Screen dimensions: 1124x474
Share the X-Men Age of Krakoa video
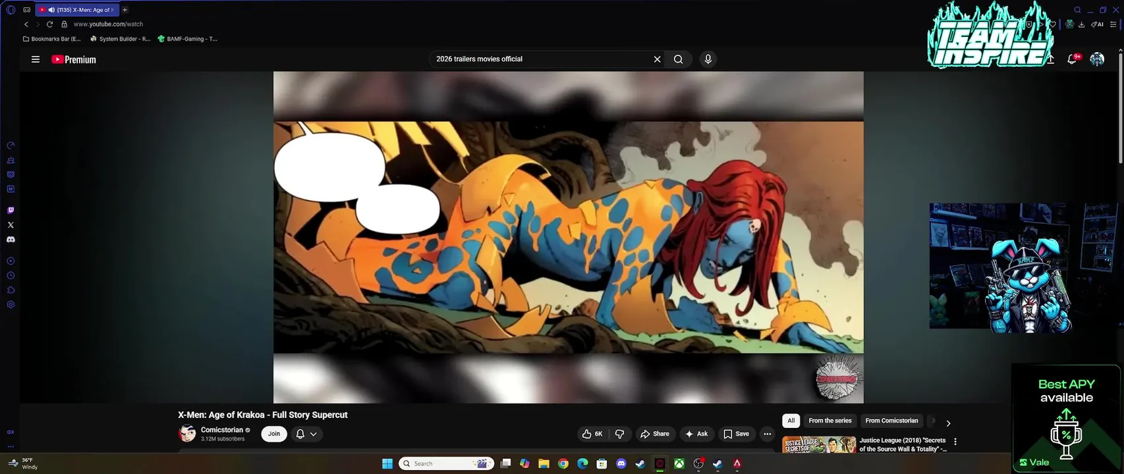pyautogui.click(x=654, y=434)
